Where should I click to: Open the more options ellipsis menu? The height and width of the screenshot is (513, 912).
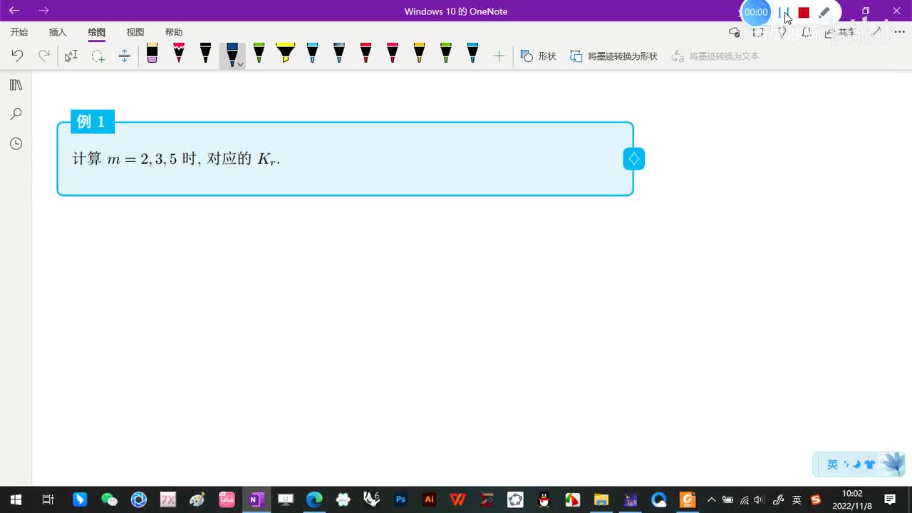899,32
